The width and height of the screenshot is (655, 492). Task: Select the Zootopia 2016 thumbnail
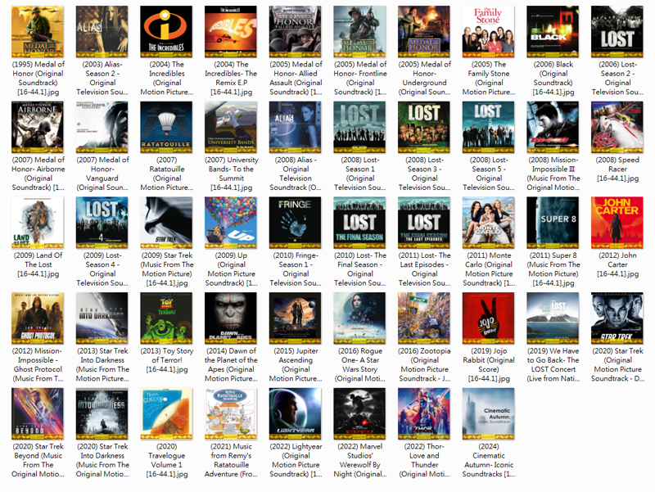tap(424, 318)
